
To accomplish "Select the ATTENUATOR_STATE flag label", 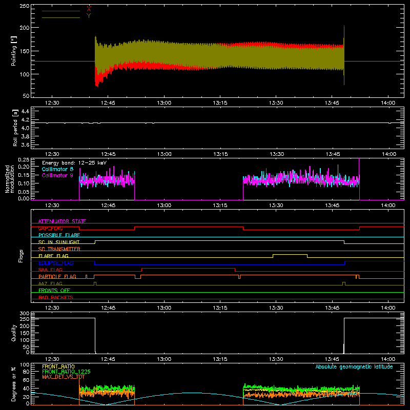I will click(x=62, y=221).
